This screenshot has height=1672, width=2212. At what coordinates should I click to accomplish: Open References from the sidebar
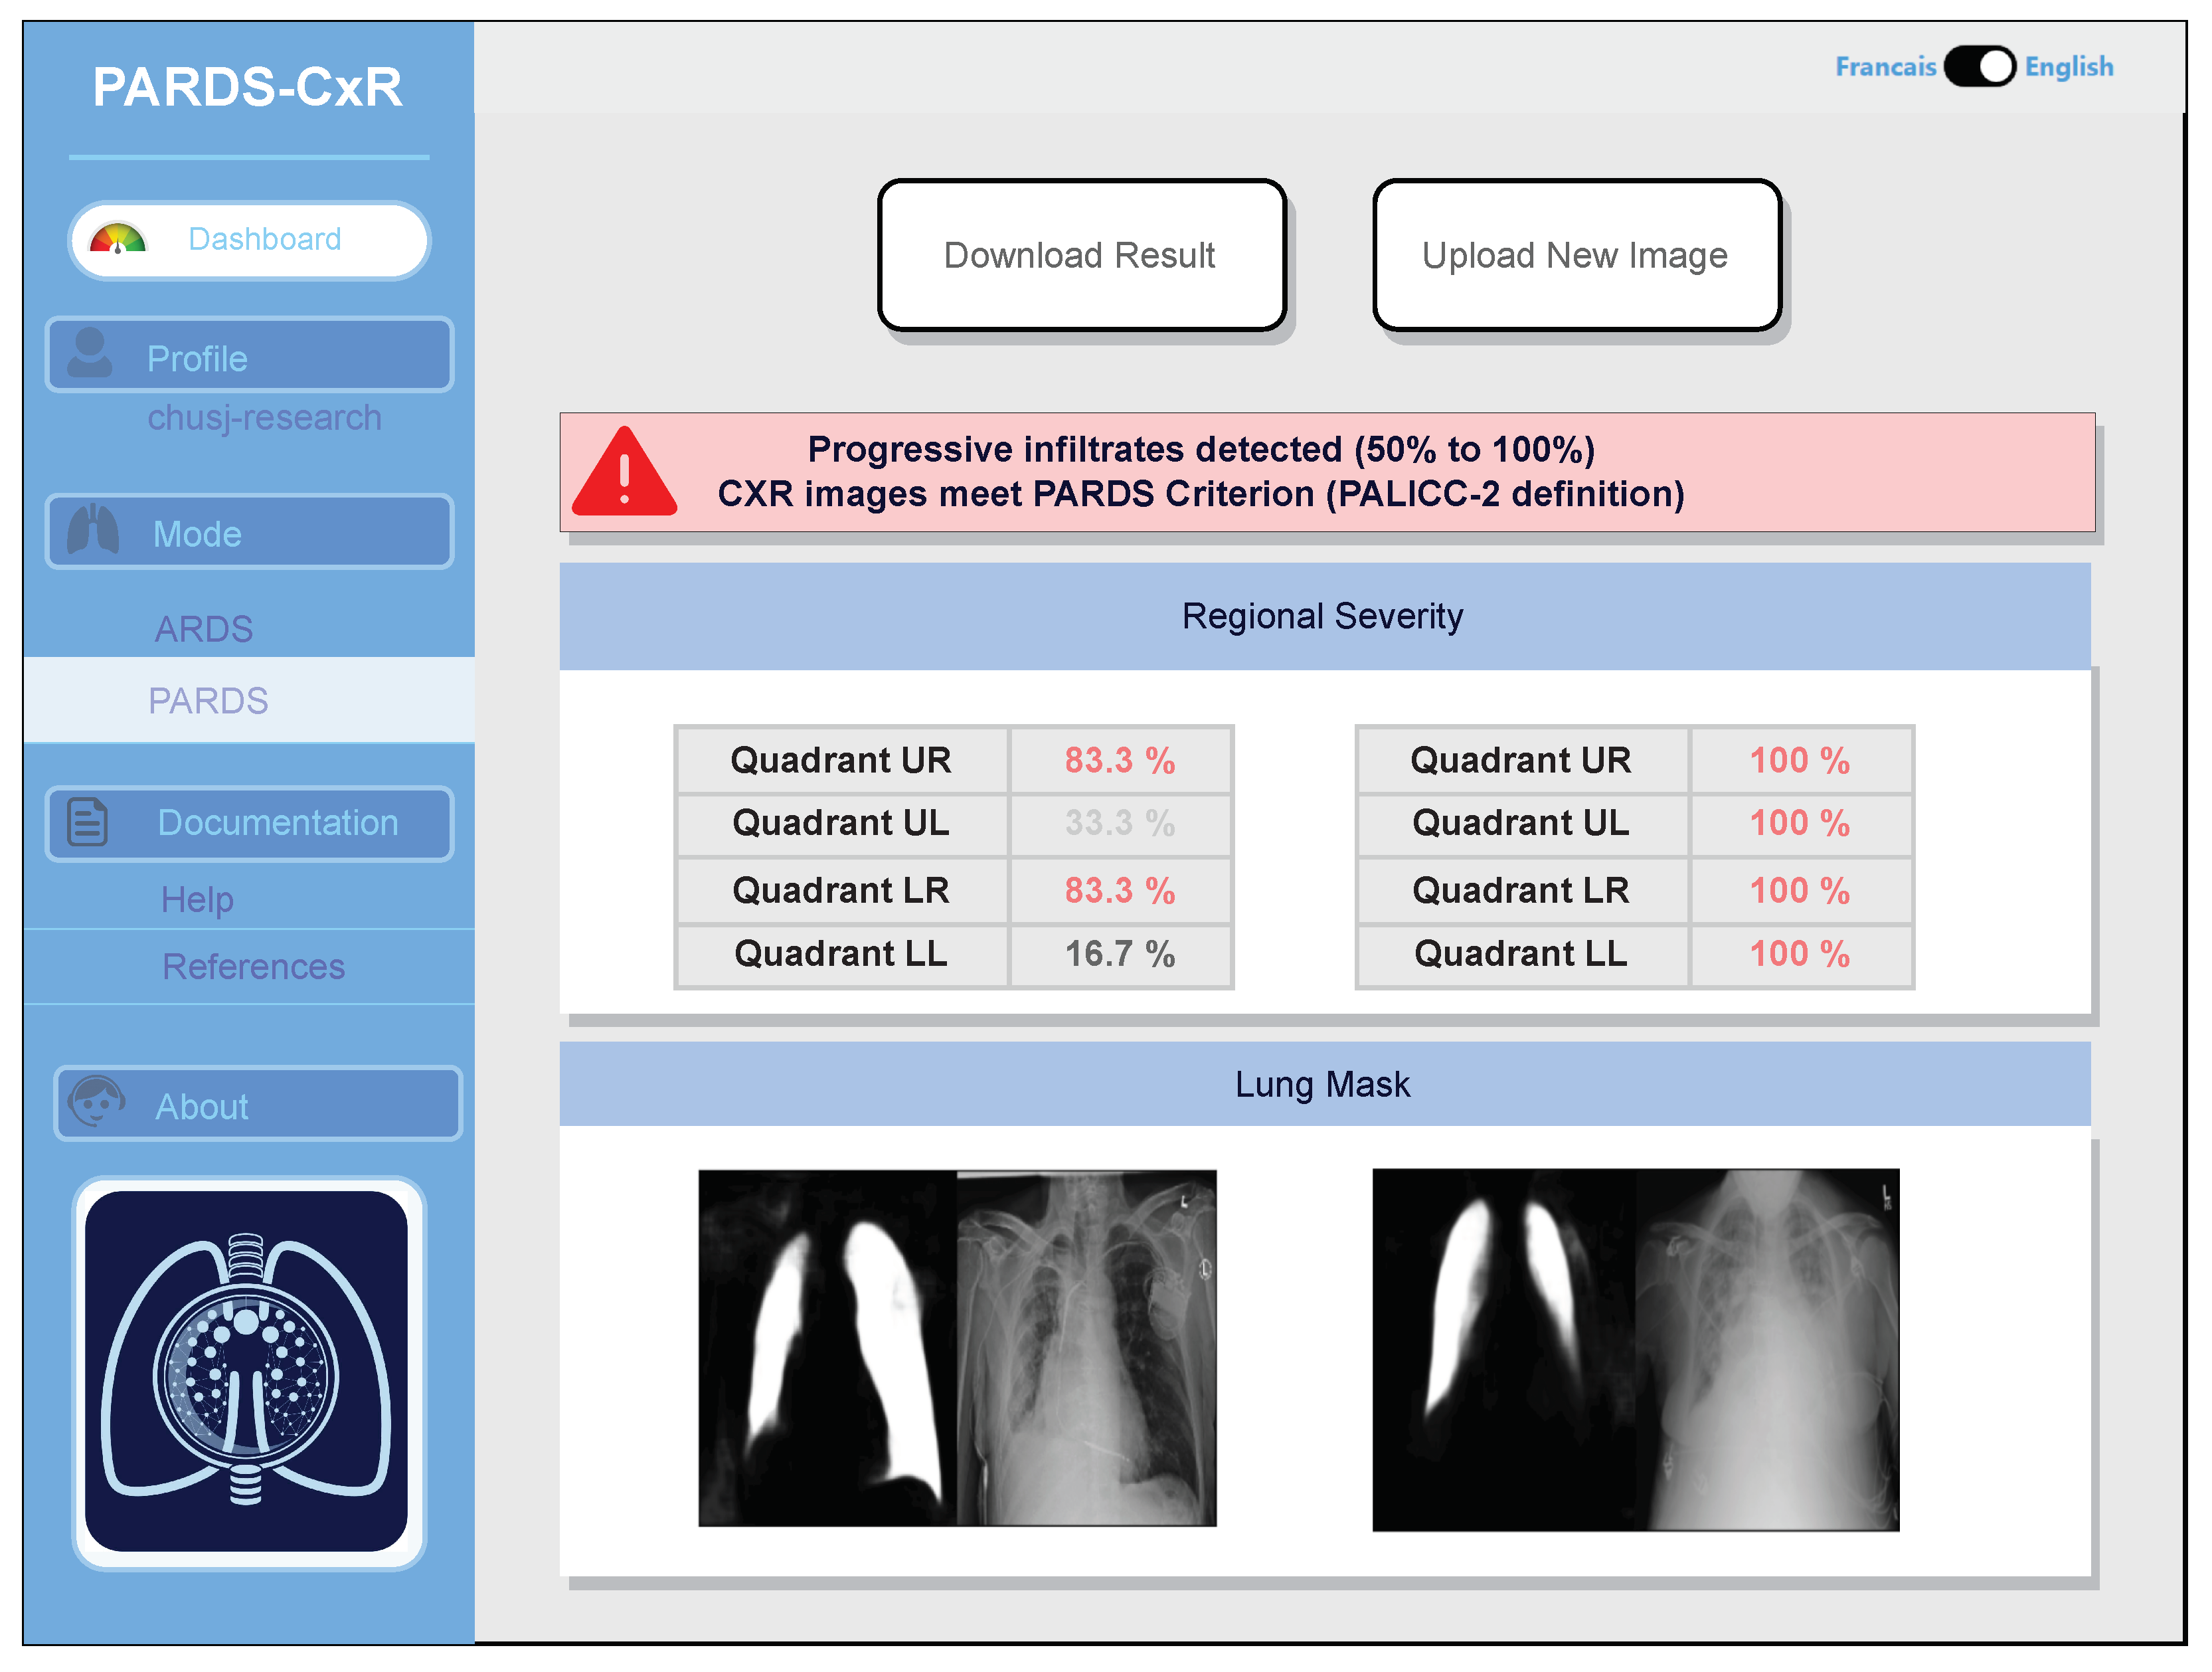tap(253, 966)
